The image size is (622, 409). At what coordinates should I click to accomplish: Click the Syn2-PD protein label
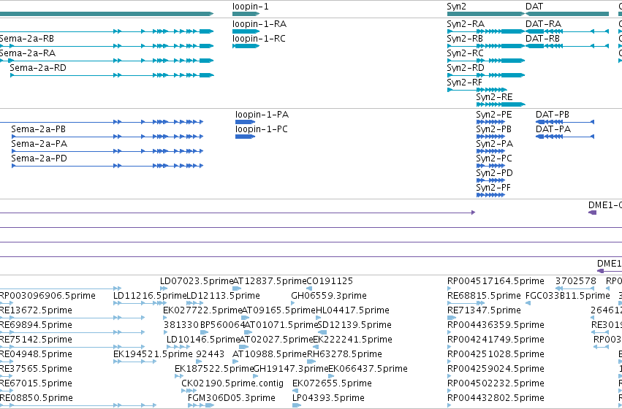coord(495,173)
